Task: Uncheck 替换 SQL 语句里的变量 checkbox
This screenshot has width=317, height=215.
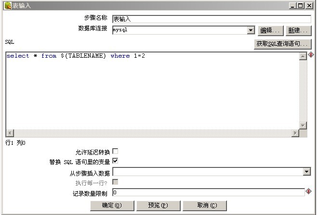Action: pyautogui.click(x=115, y=161)
